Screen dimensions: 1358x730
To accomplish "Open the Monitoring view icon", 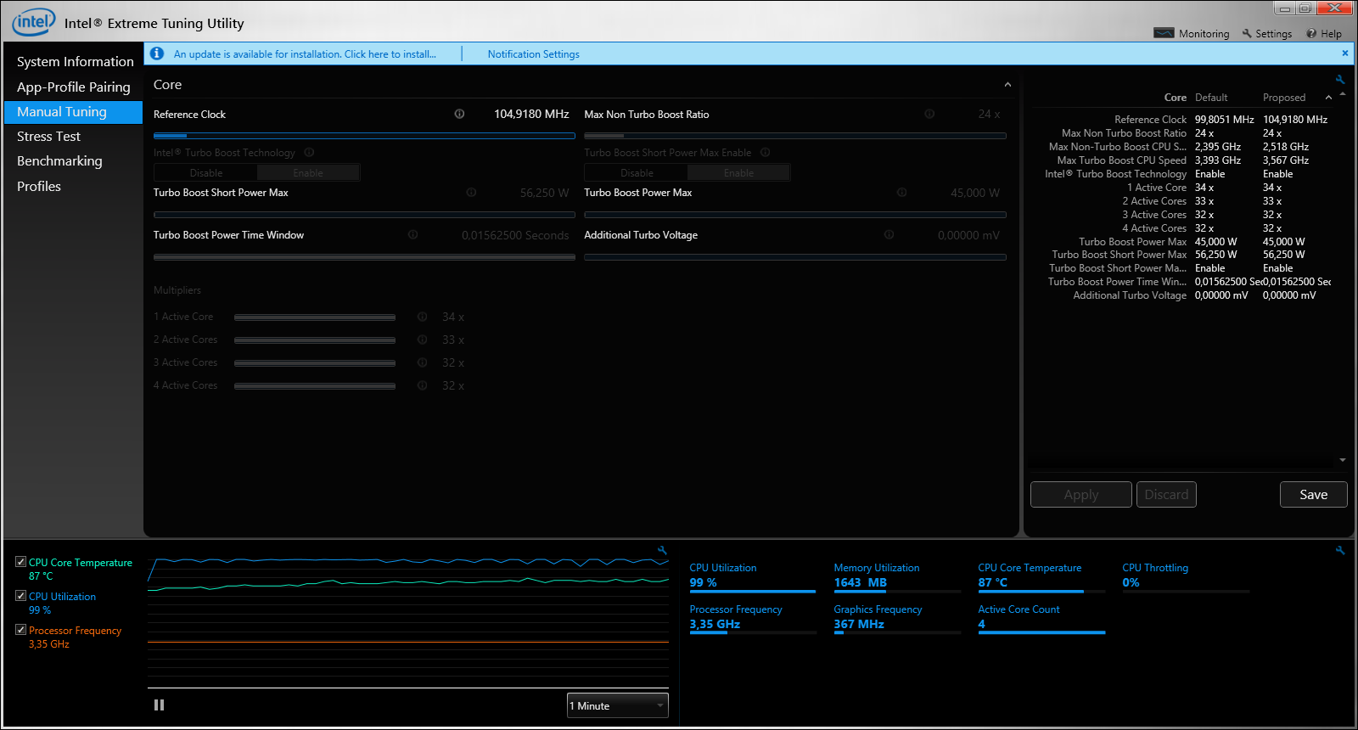I will pos(1164,33).
